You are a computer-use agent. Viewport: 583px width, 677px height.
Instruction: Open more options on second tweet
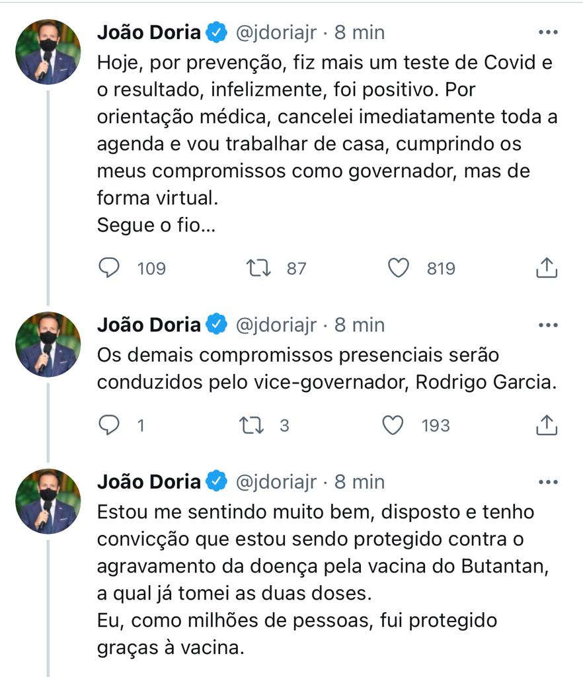tap(548, 325)
